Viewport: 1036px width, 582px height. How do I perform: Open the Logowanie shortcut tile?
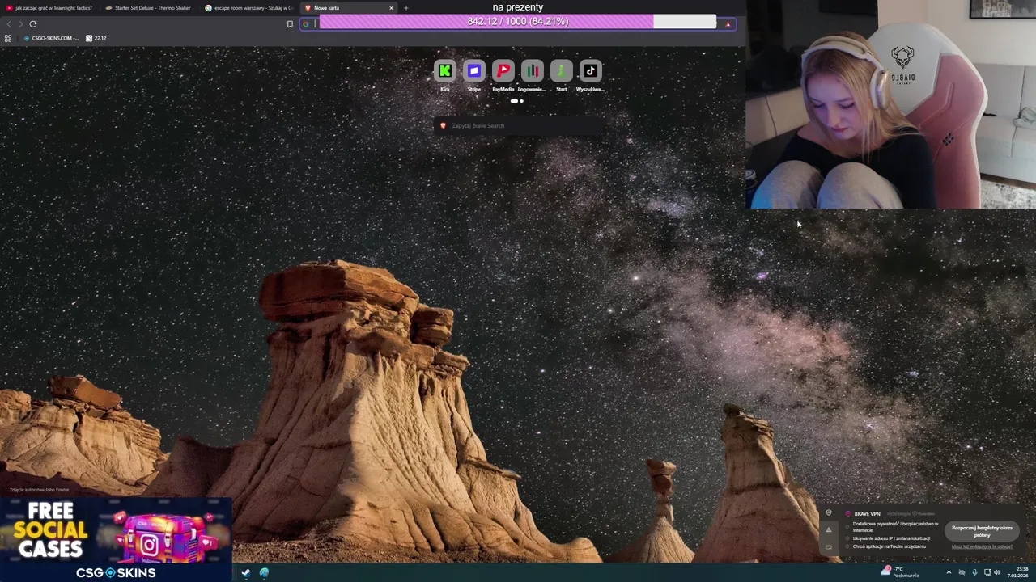tap(532, 71)
